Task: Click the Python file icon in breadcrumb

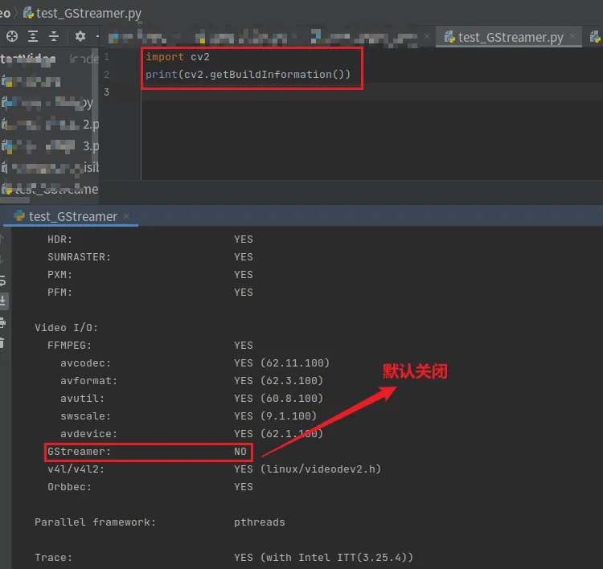Action: point(28,14)
